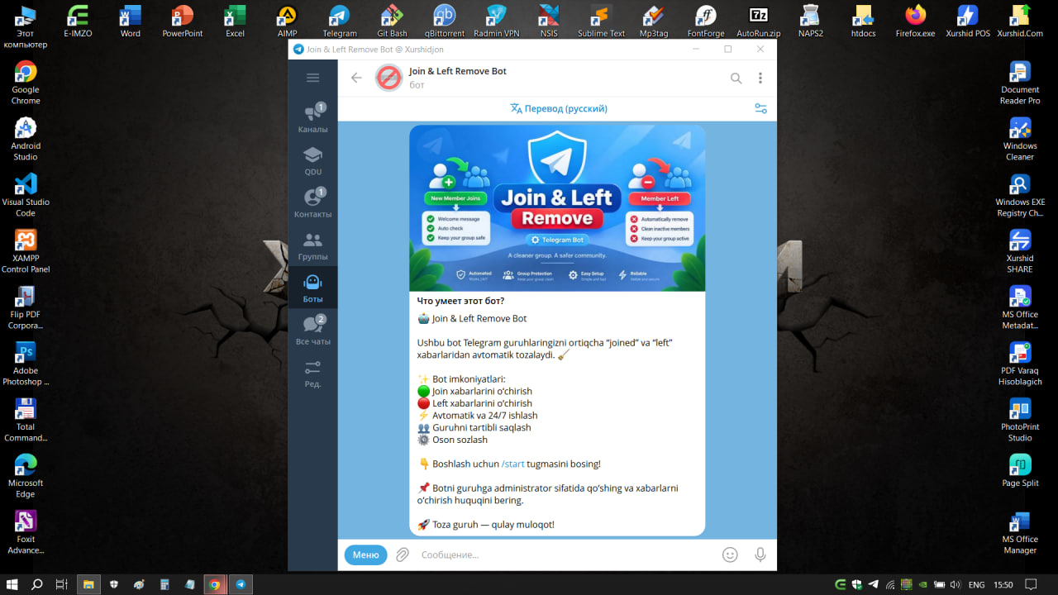Click the taskbar search icon
This screenshot has height=595, width=1058.
click(x=37, y=584)
